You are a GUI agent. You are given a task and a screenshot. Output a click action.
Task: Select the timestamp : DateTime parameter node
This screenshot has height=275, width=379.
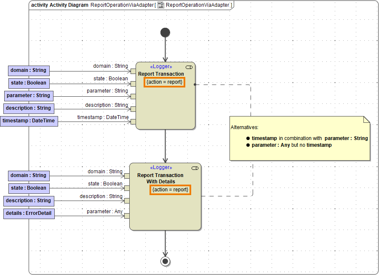click(x=29, y=121)
